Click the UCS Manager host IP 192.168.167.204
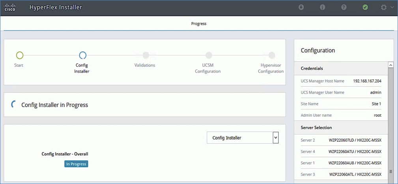 pos(367,81)
